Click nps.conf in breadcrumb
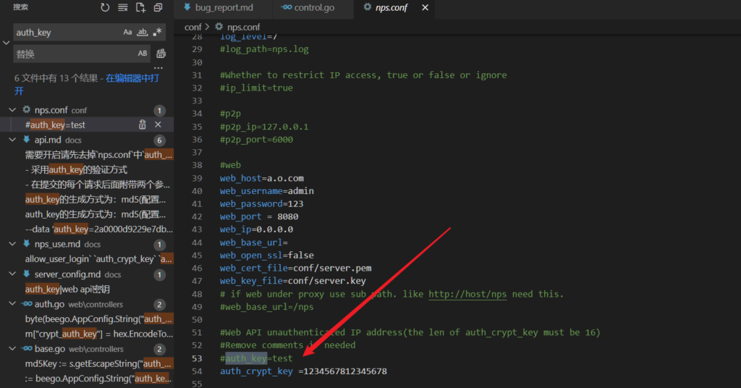The height and width of the screenshot is (388, 741). coord(243,27)
